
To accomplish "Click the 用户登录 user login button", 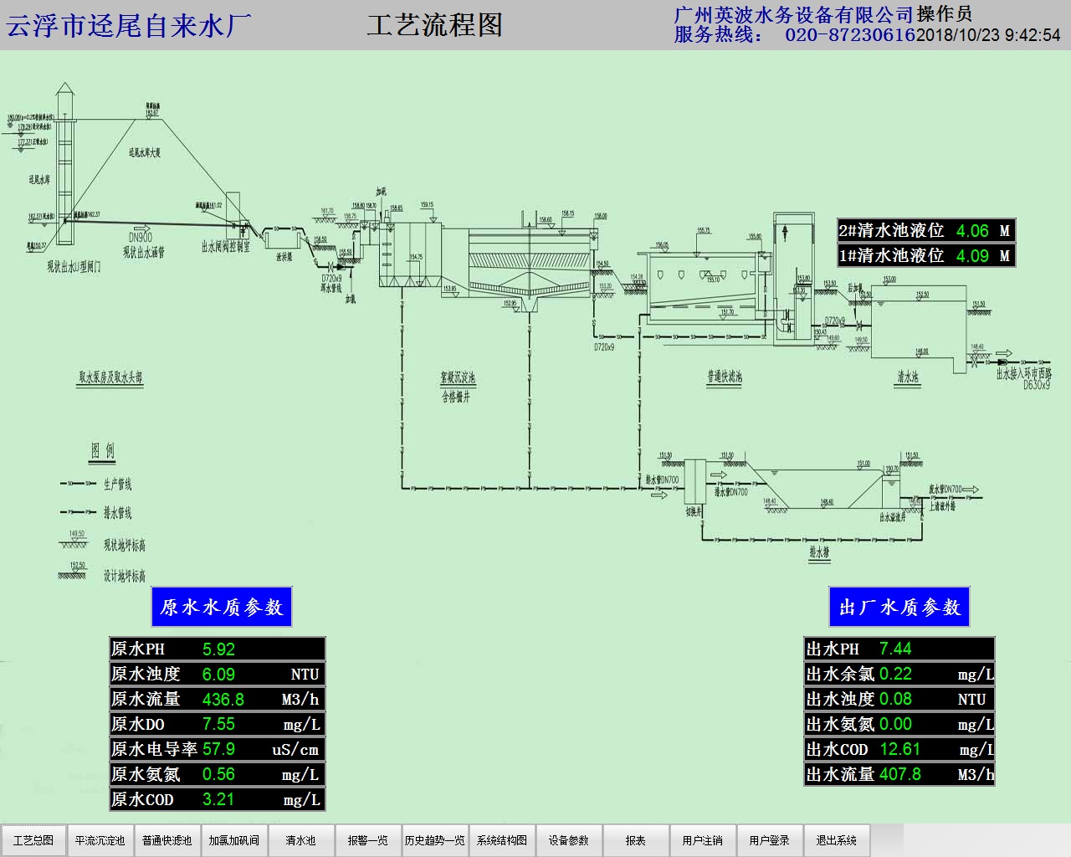I will coord(770,840).
